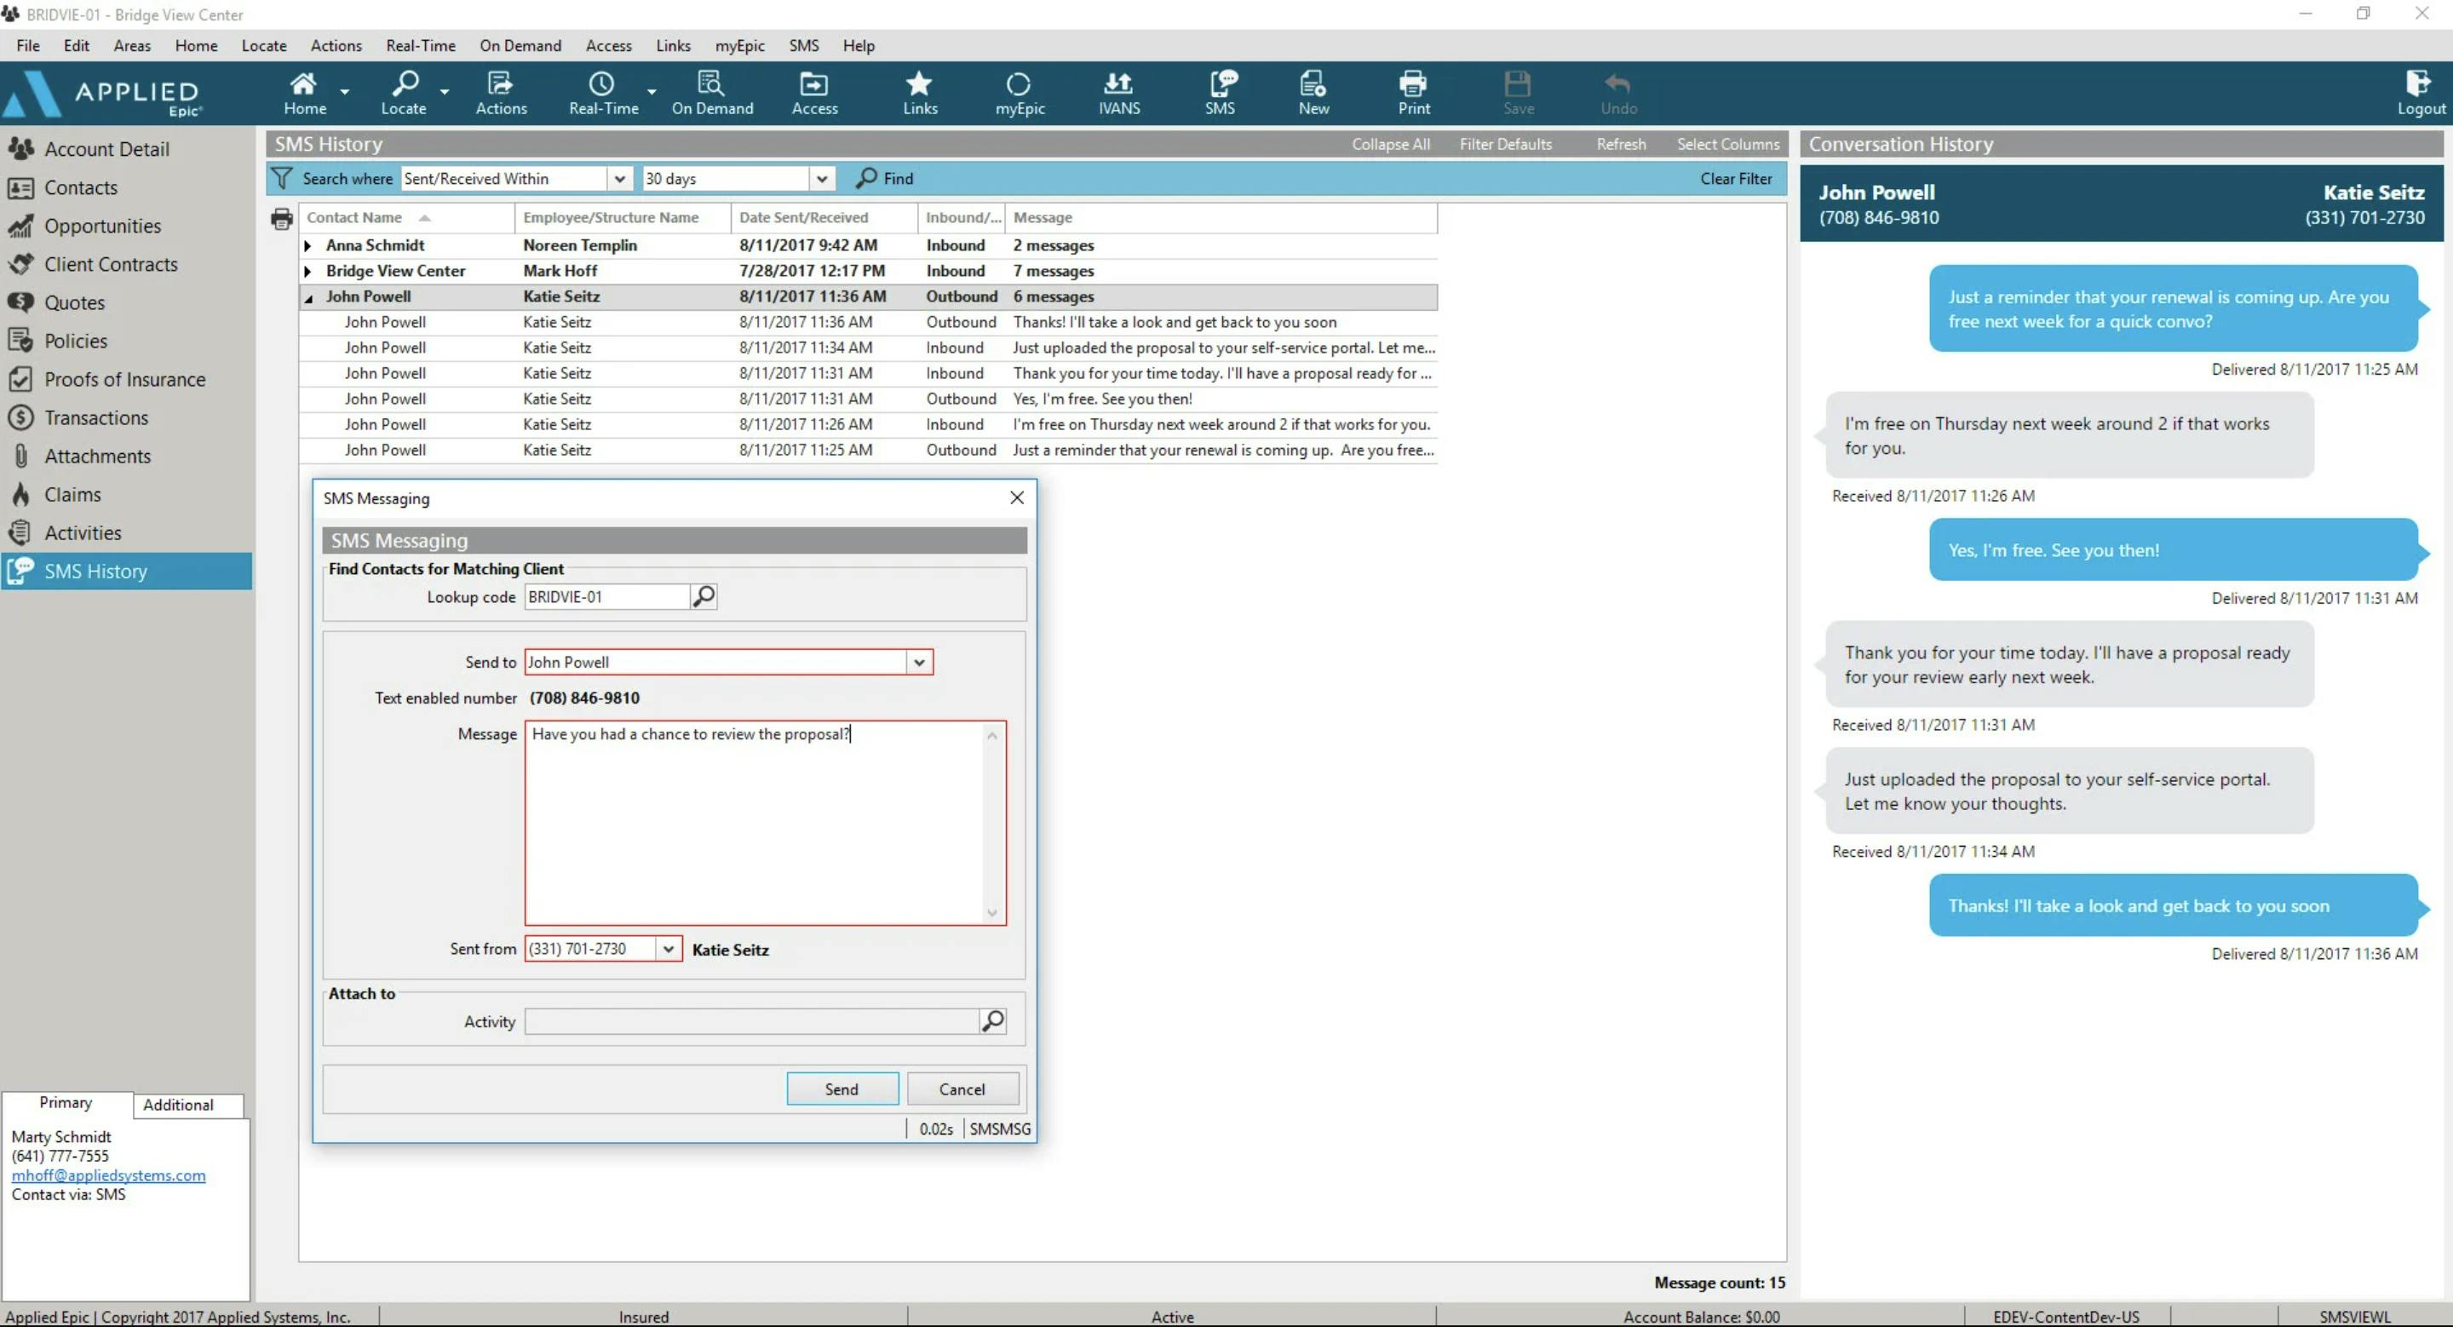Click the myEpic toolbar icon
The height and width of the screenshot is (1327, 2453).
(1019, 92)
